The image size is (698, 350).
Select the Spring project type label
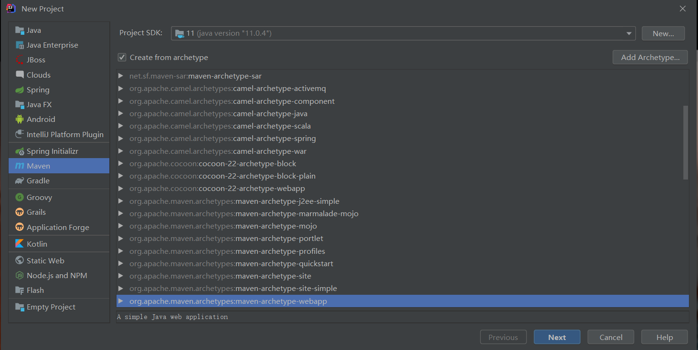point(38,90)
